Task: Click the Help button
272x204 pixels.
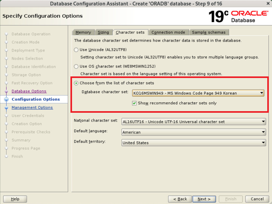Action: coord(15,199)
